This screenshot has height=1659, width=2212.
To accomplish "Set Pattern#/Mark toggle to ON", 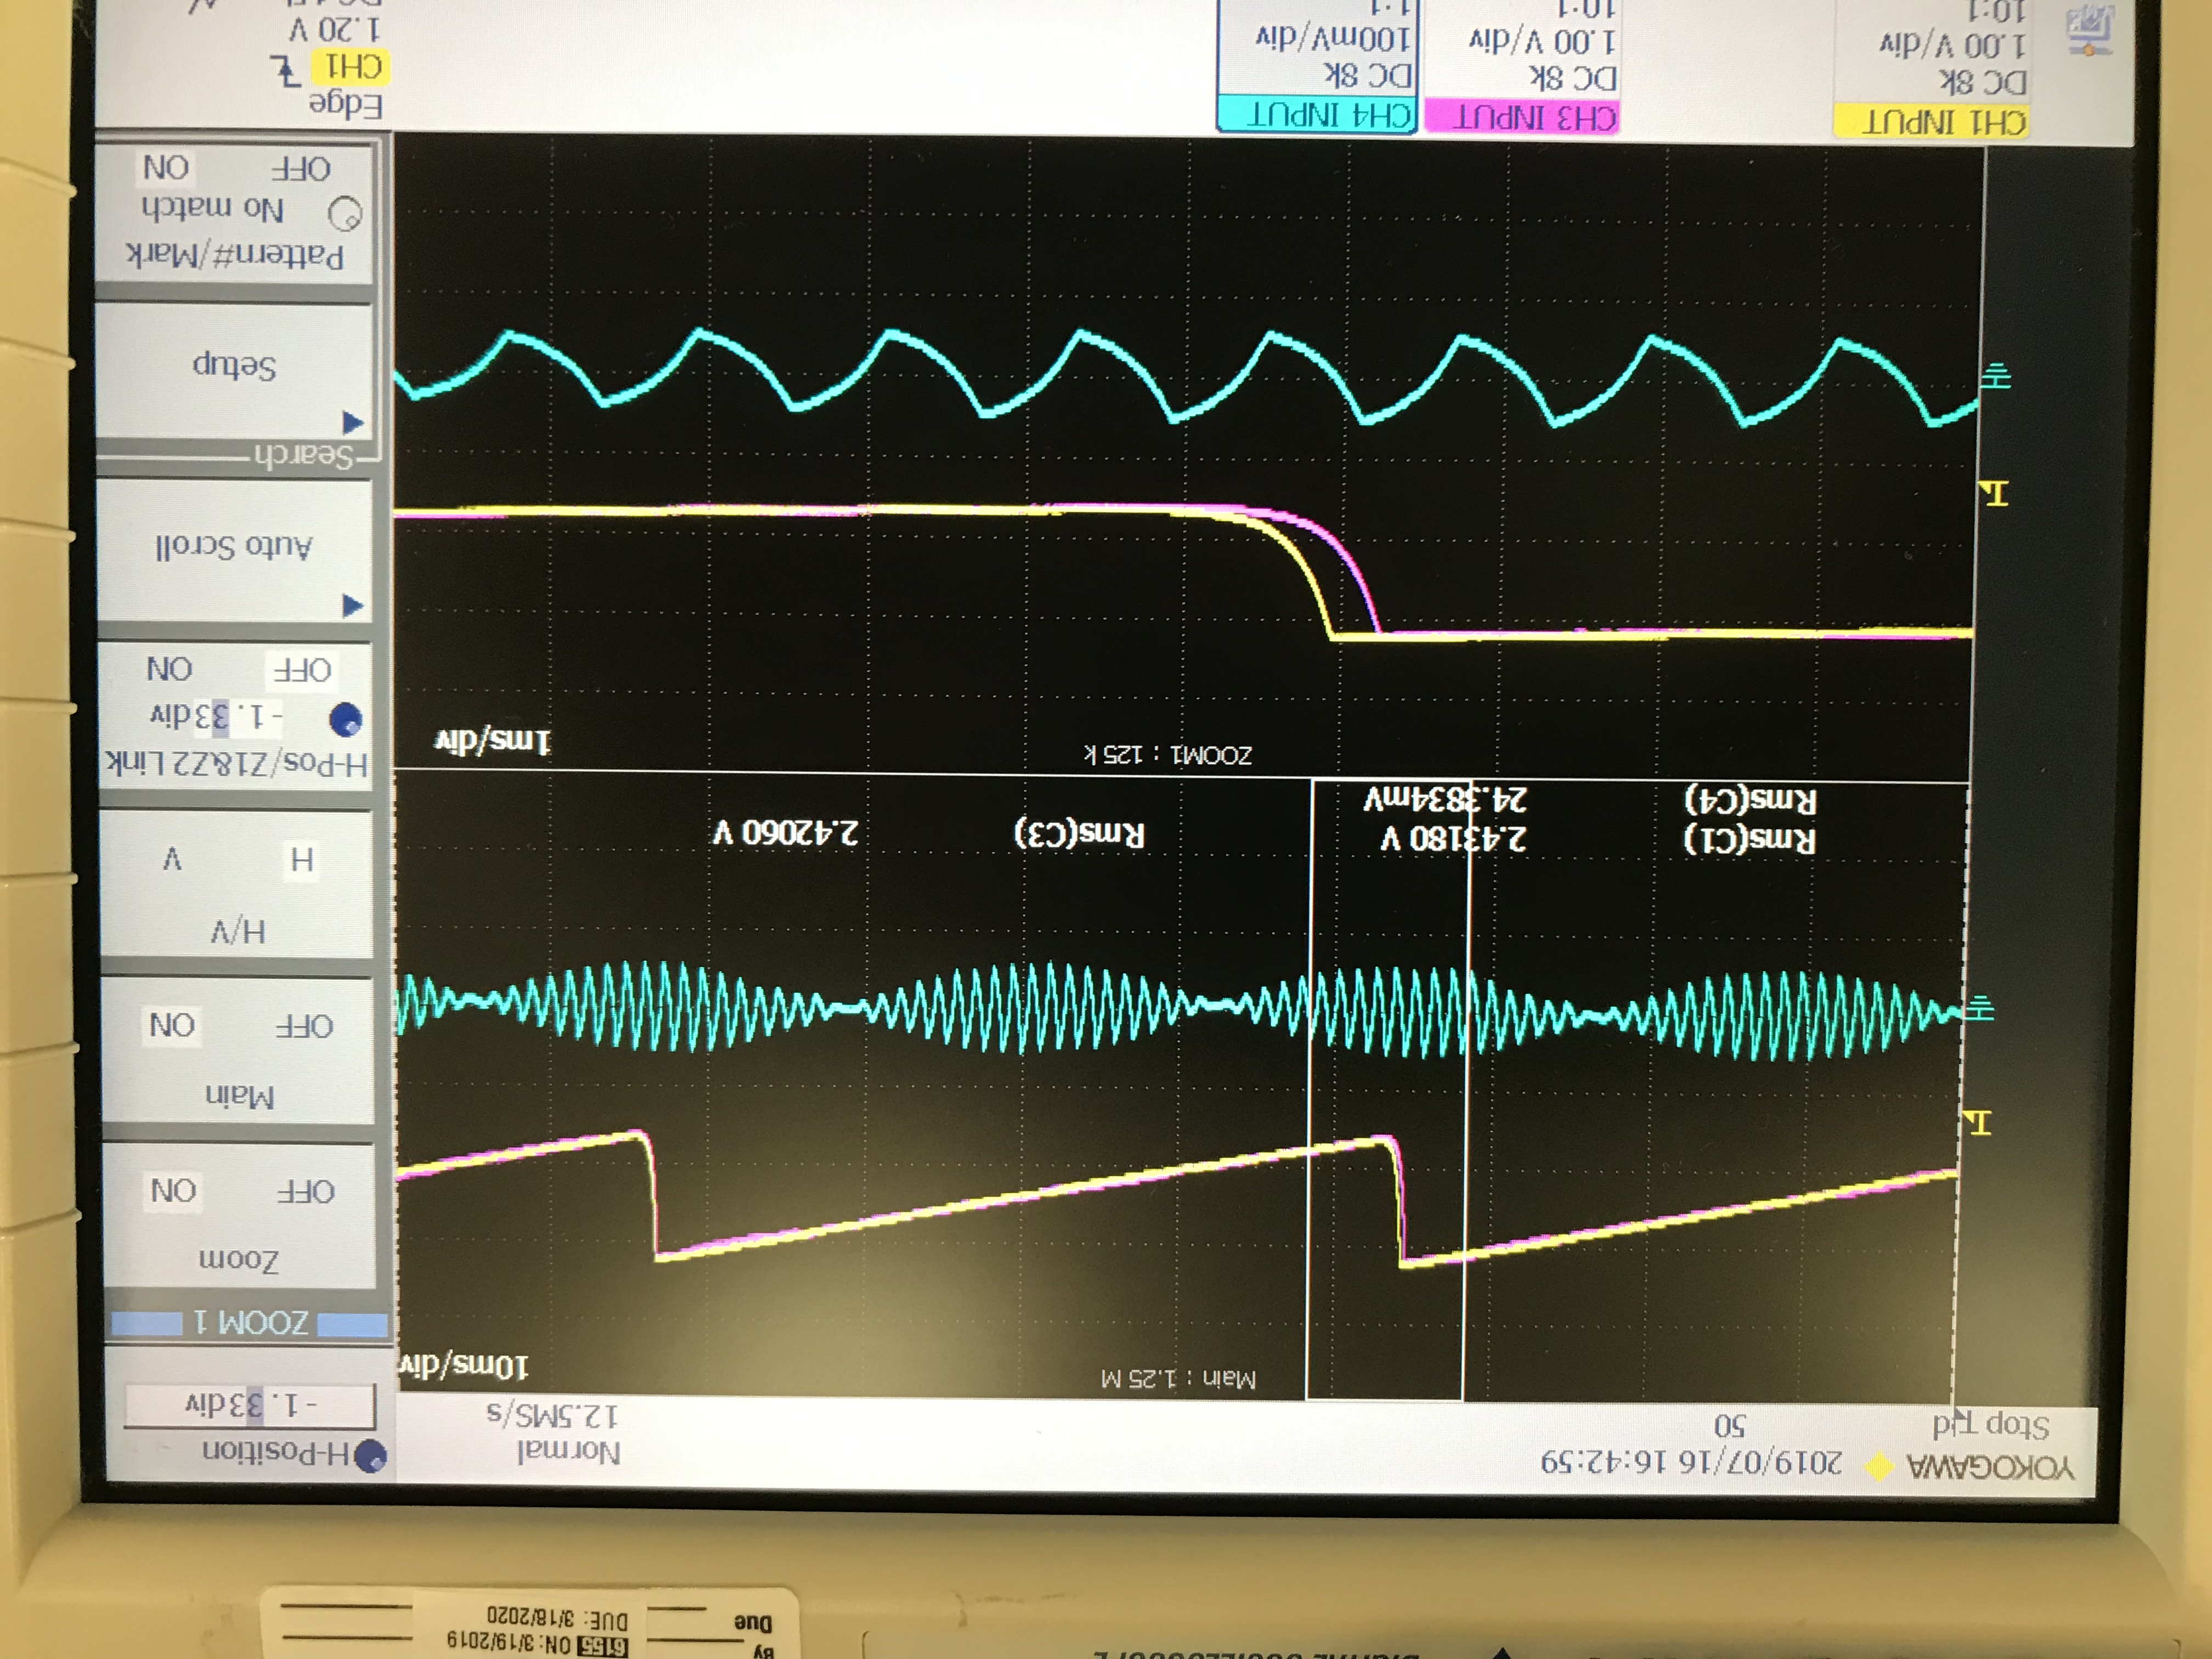I will click(166, 167).
